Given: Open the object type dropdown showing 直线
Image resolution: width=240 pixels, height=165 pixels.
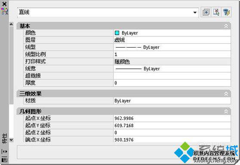Looking at the screenshot, I should [x=108, y=12].
